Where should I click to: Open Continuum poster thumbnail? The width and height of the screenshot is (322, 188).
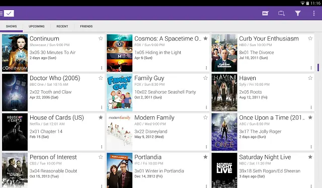[x=15, y=53]
